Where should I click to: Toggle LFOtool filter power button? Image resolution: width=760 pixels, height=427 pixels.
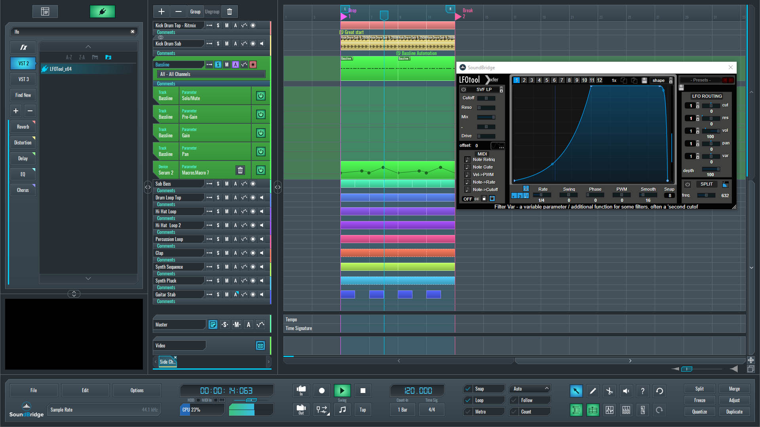click(464, 89)
